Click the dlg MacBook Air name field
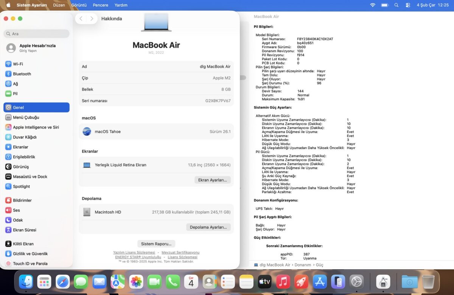Screen dimensions: 454x295 coord(215,67)
